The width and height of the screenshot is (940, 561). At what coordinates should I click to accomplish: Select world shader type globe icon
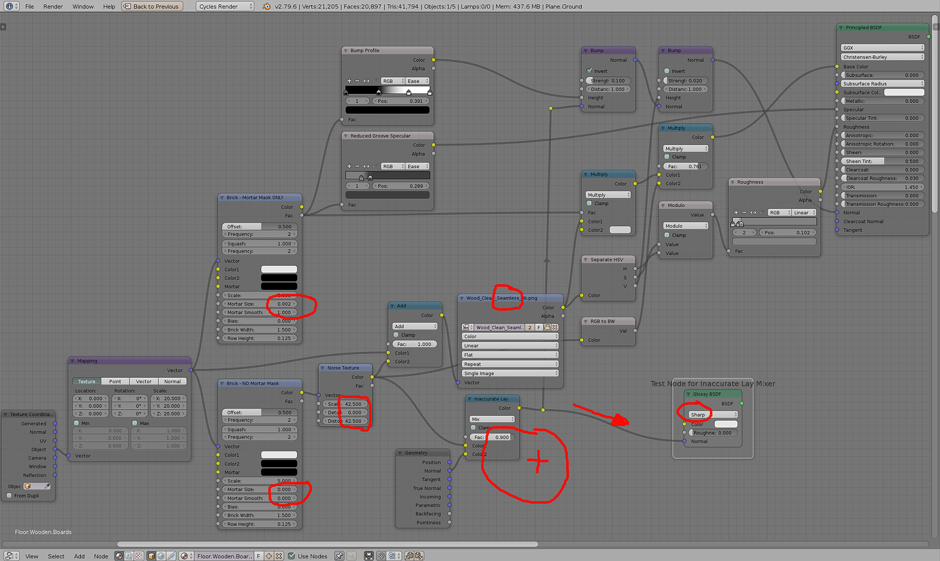pyautogui.click(x=160, y=556)
